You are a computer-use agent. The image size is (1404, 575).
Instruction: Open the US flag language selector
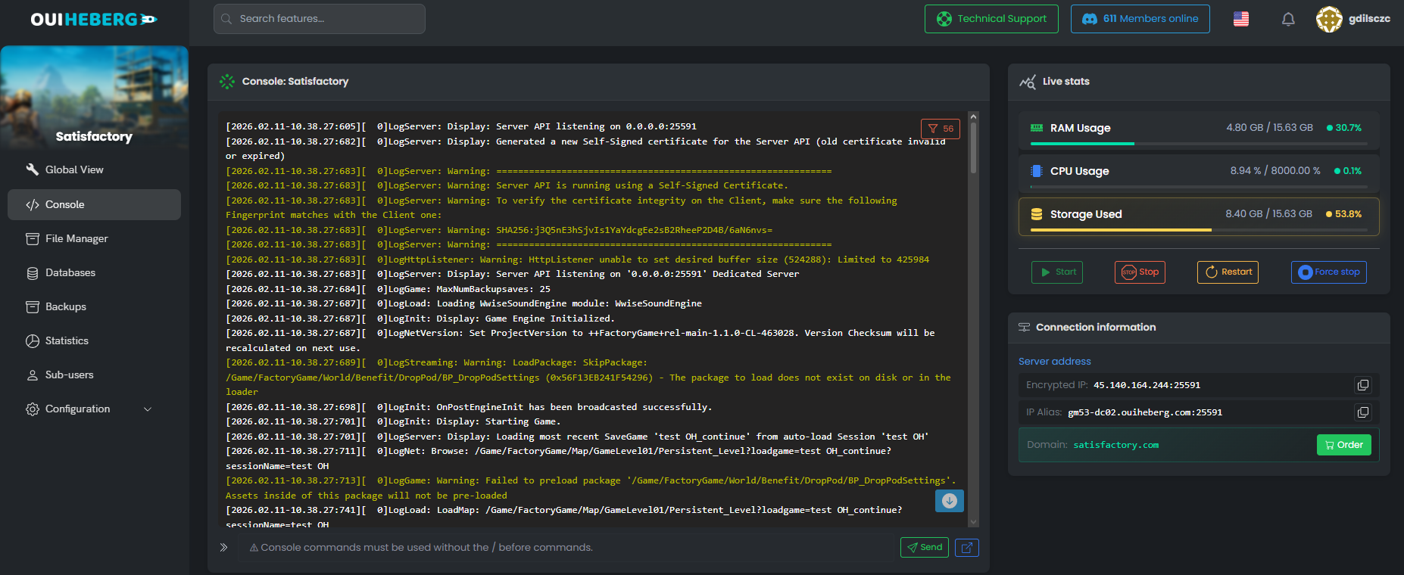coord(1241,19)
